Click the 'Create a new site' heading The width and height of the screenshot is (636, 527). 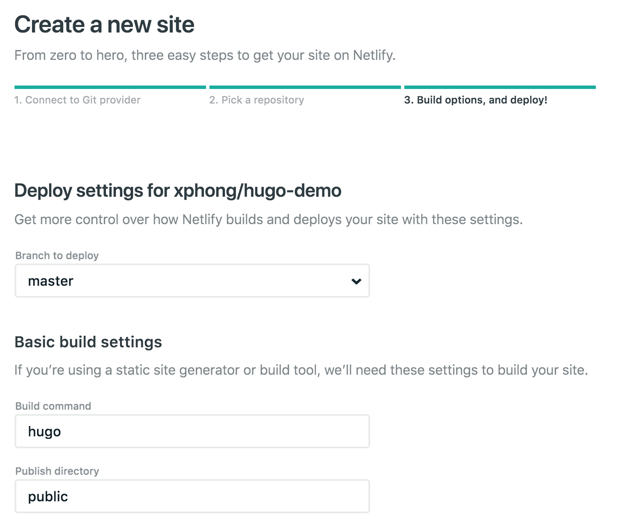point(104,24)
